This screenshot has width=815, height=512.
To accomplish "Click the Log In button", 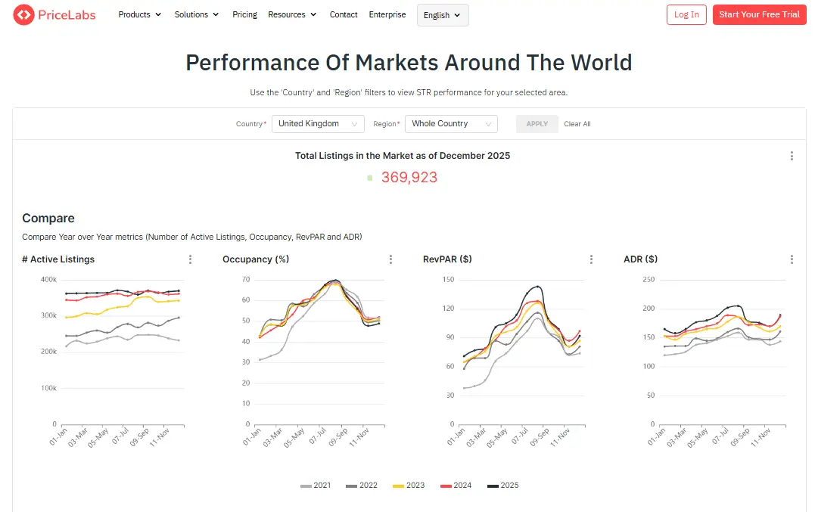I will 686,14.
